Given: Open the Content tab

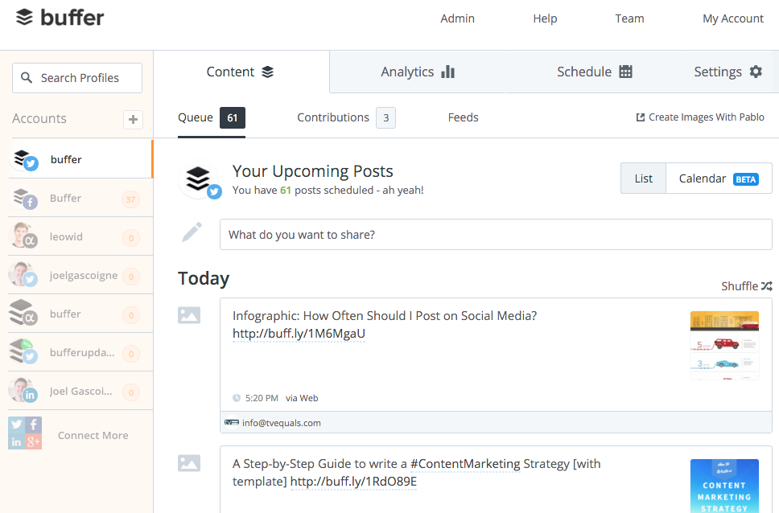Looking at the screenshot, I should [241, 72].
